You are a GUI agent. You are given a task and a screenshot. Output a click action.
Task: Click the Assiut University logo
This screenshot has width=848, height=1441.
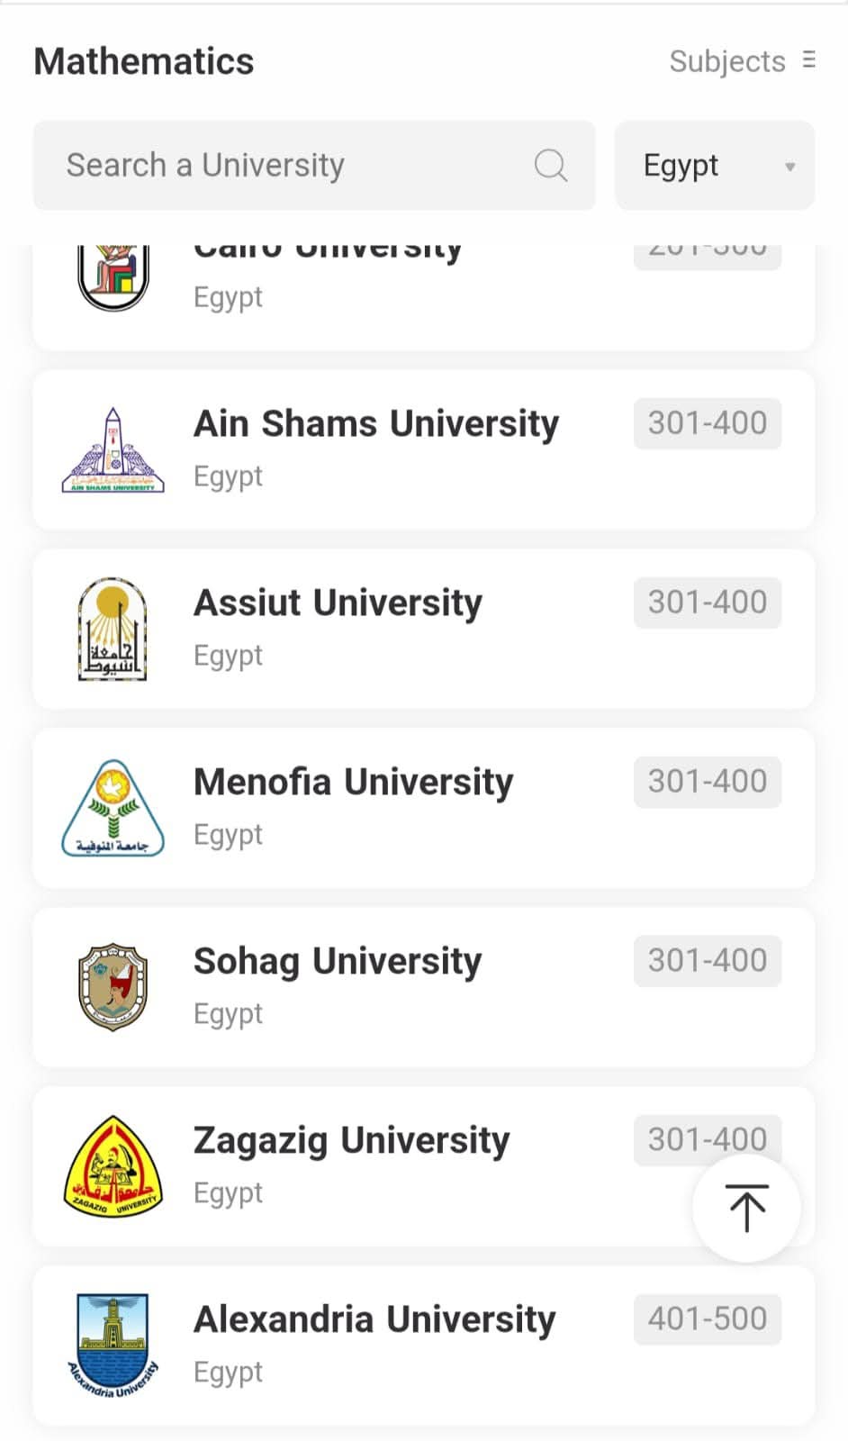(x=113, y=629)
